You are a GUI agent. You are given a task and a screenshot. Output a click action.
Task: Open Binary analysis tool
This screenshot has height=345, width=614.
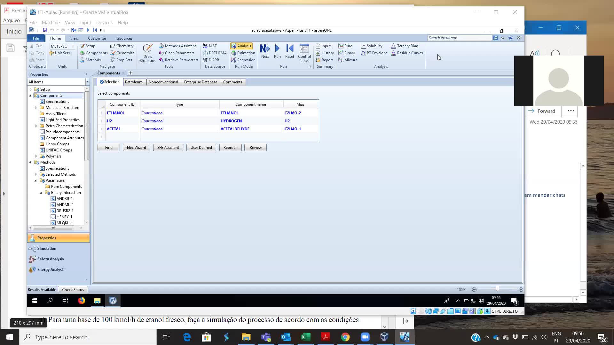[x=347, y=53]
